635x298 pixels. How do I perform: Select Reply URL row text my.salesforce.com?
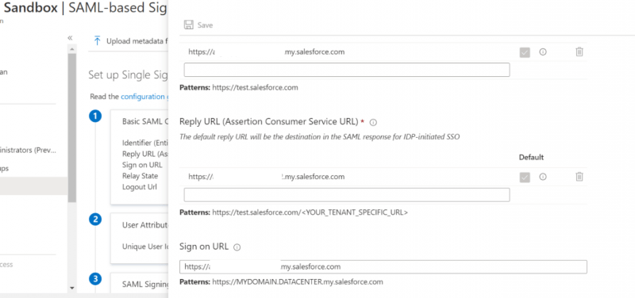click(x=267, y=177)
